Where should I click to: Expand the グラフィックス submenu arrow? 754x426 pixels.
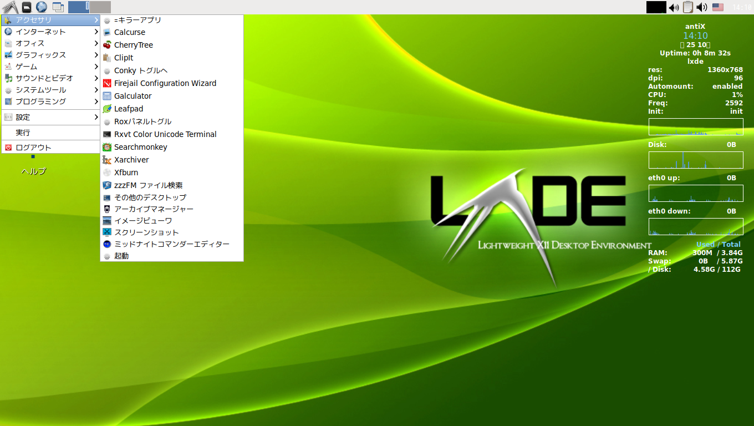point(96,55)
